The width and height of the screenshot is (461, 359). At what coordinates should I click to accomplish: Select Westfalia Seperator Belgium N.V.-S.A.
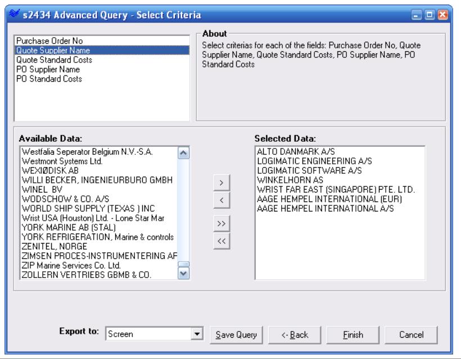tap(99, 152)
